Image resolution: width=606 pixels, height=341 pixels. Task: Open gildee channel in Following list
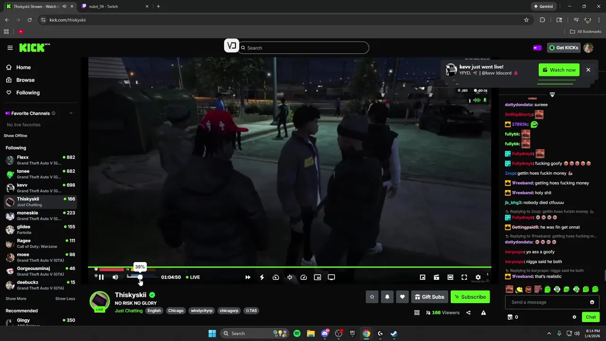coord(40,229)
